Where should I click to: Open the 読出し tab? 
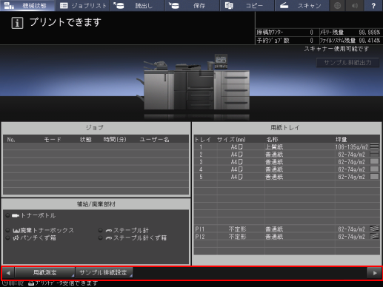click(137, 5)
